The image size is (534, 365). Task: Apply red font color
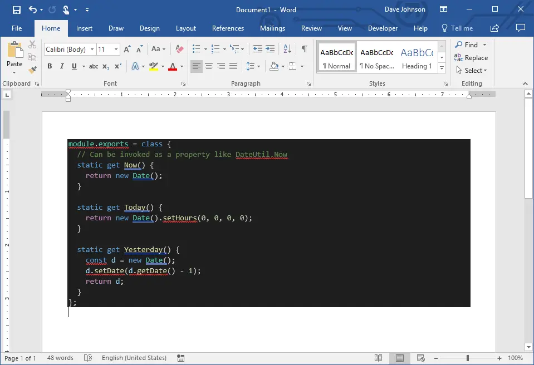(x=173, y=66)
